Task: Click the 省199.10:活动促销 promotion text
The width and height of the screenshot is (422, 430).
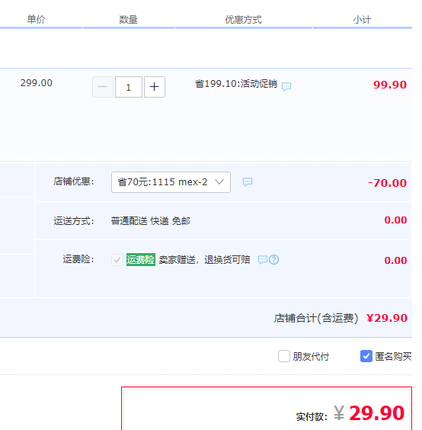Action: (x=236, y=84)
